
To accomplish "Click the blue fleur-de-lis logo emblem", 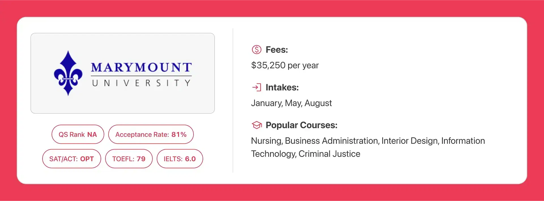I will coord(68,73).
